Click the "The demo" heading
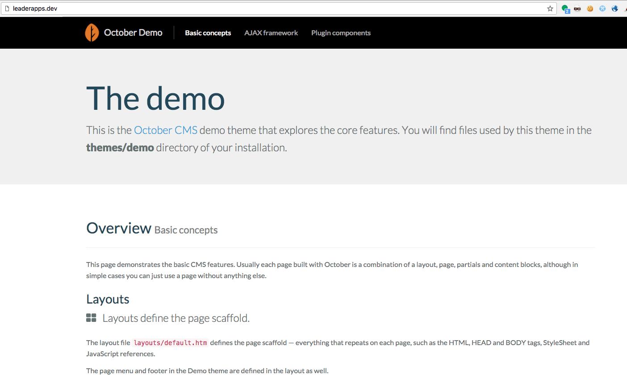 click(155, 98)
